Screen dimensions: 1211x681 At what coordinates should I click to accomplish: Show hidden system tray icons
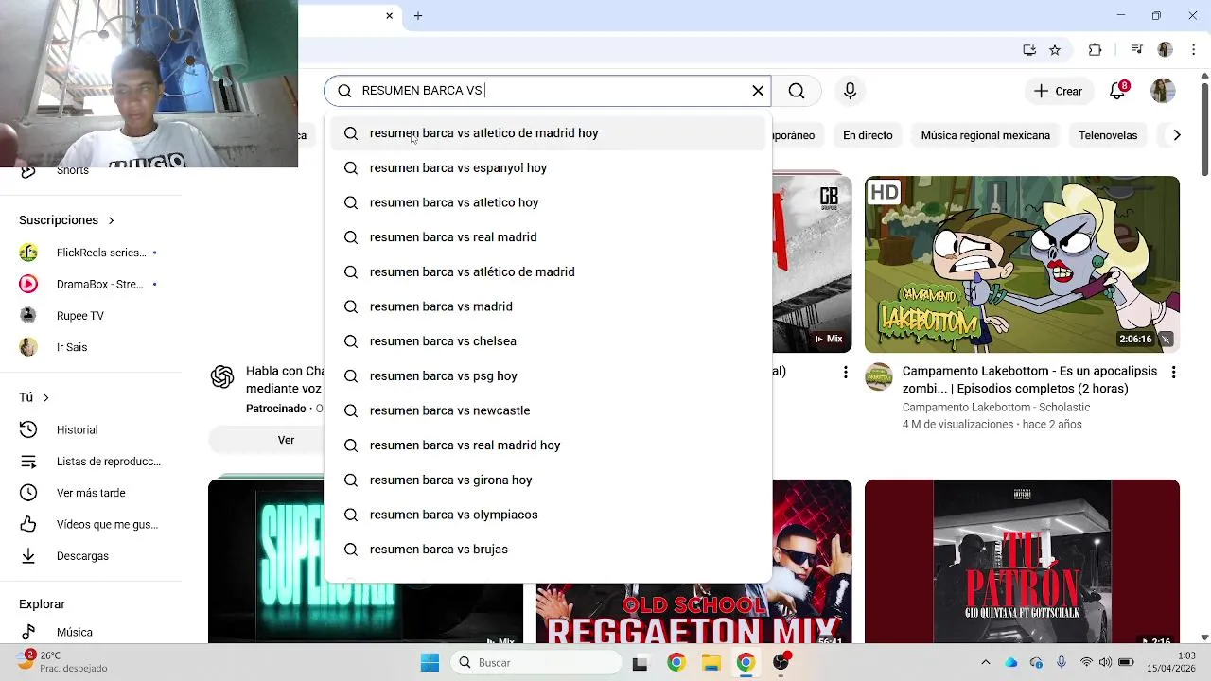[x=985, y=663]
